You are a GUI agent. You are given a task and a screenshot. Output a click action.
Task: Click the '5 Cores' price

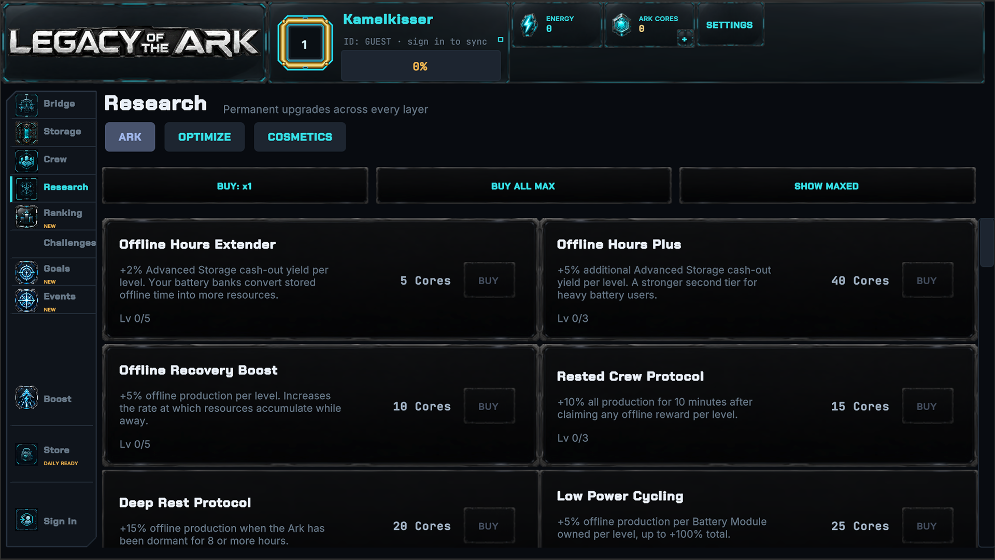click(425, 281)
